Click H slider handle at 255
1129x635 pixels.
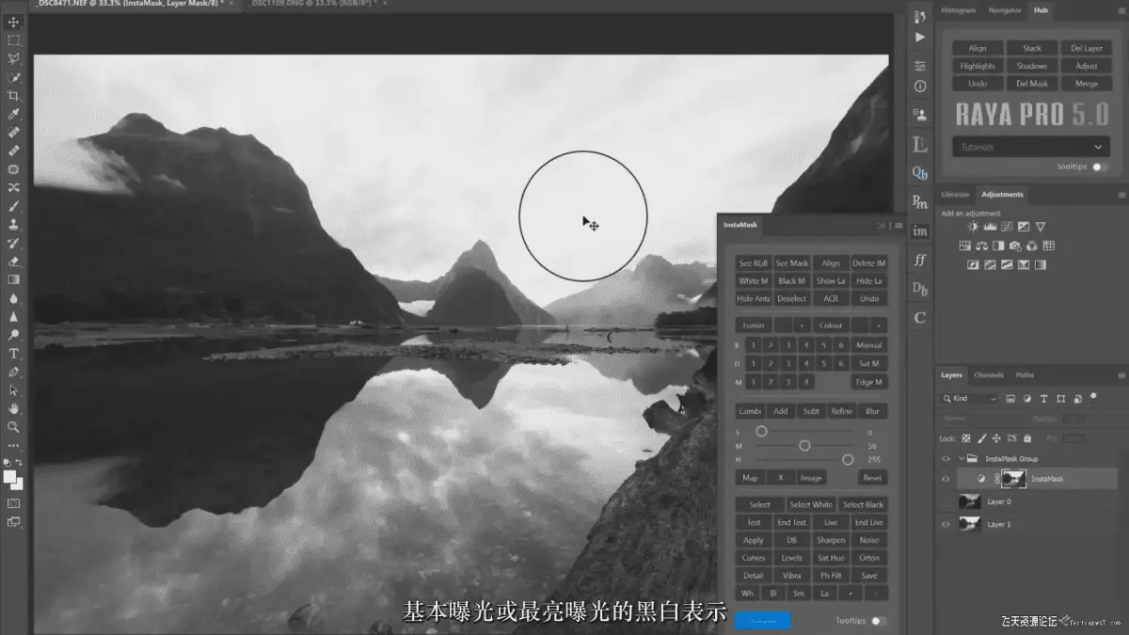[848, 459]
